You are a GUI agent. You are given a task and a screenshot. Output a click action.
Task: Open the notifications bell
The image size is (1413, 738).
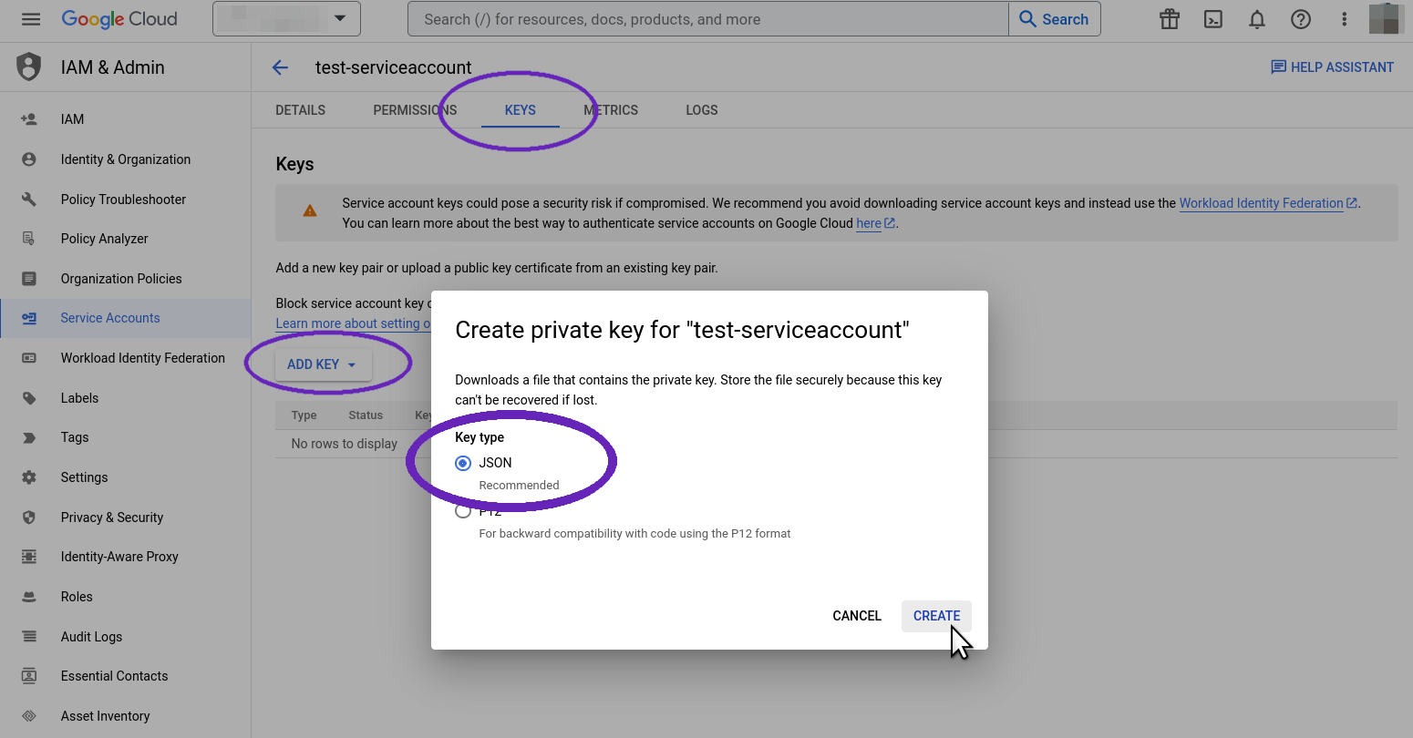click(1256, 18)
